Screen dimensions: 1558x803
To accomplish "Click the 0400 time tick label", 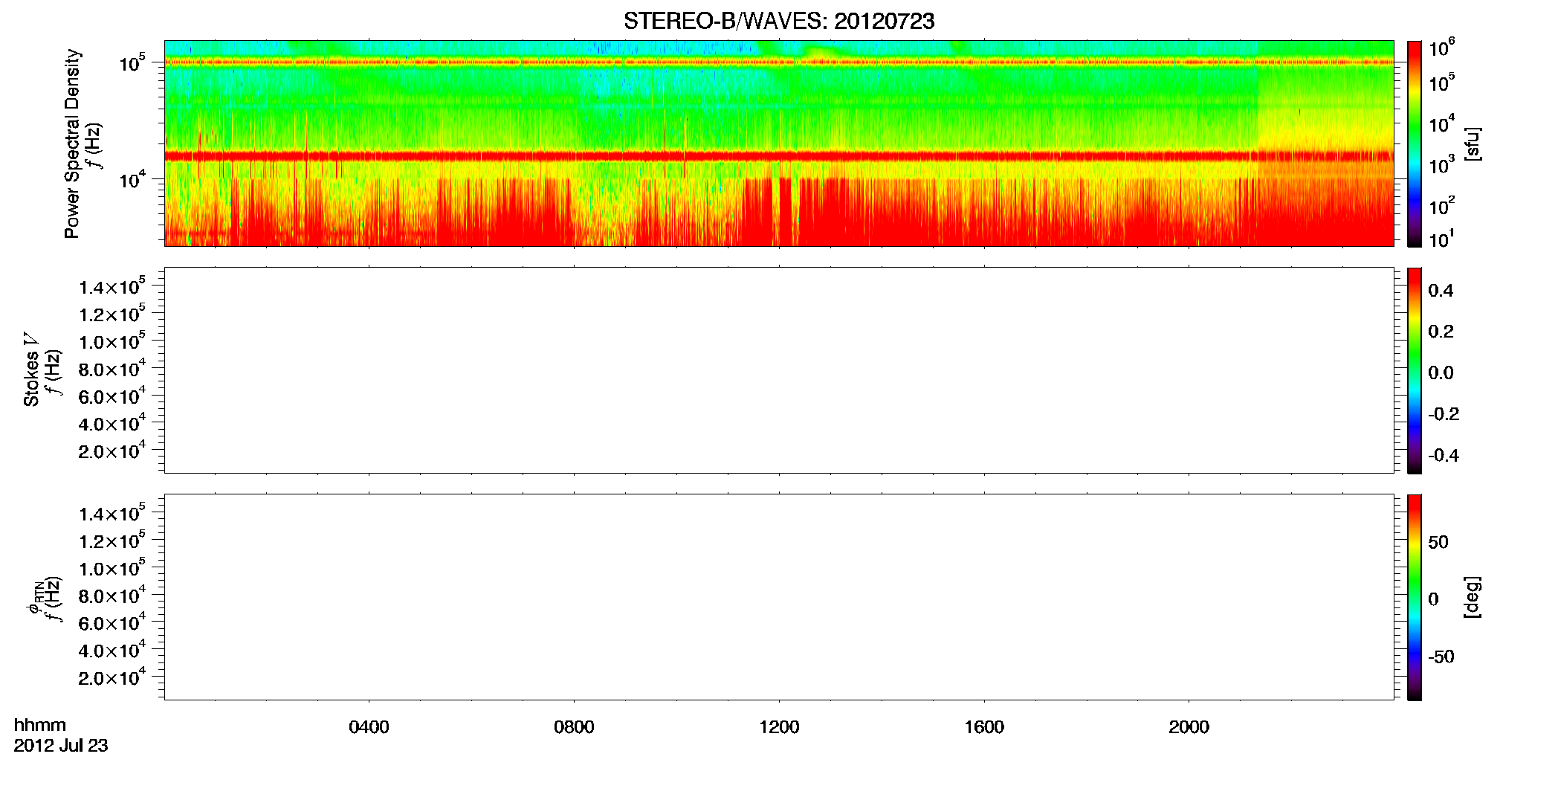I will 369,727.
